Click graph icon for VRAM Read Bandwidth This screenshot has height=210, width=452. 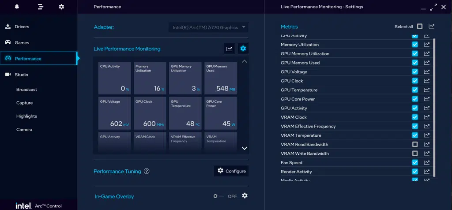[427, 144]
